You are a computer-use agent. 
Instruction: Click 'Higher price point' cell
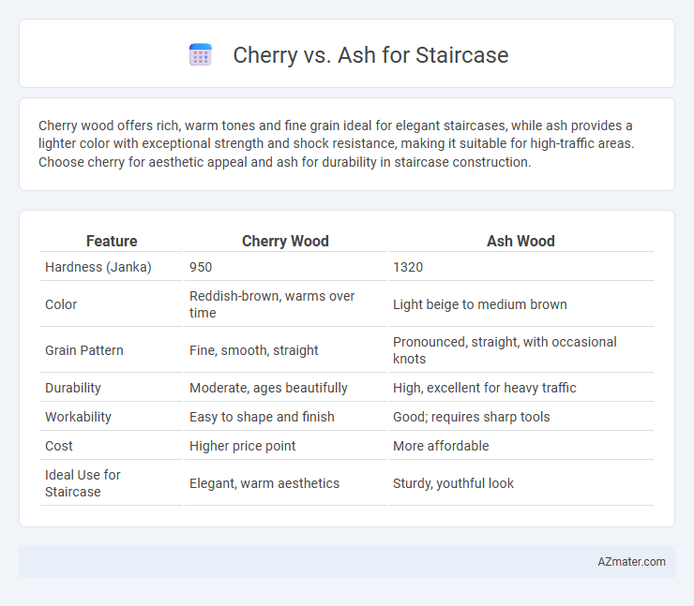click(242, 446)
